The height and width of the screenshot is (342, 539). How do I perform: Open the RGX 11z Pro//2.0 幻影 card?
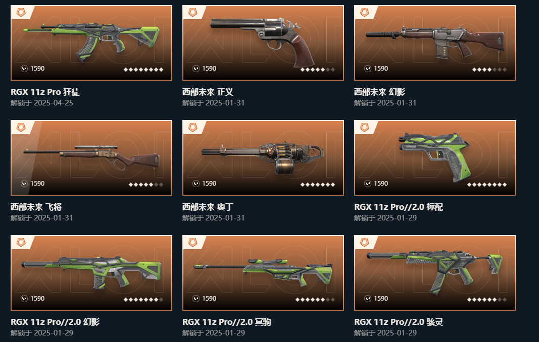click(91, 273)
